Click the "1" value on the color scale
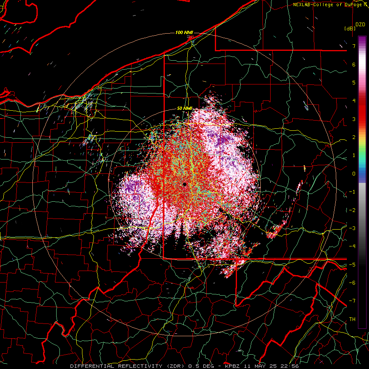The width and height of the screenshot is (369, 369). (354, 155)
